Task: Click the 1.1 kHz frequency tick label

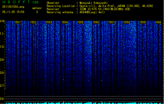Action: (2, 34)
